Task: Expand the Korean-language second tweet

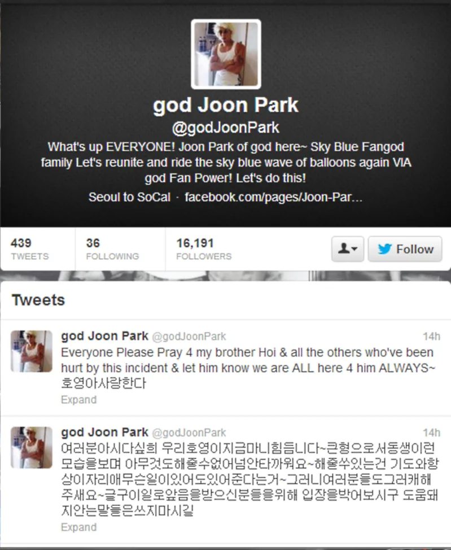Action: tap(78, 527)
